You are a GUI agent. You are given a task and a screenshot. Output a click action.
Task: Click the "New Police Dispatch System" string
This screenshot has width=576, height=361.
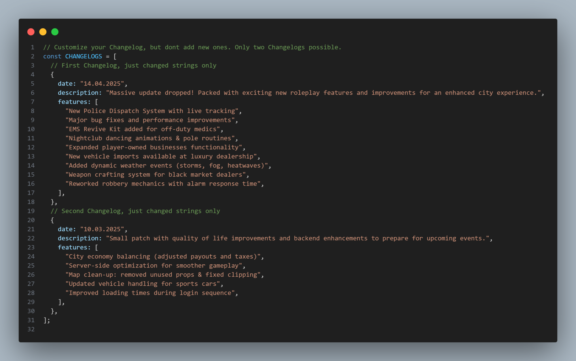152,111
